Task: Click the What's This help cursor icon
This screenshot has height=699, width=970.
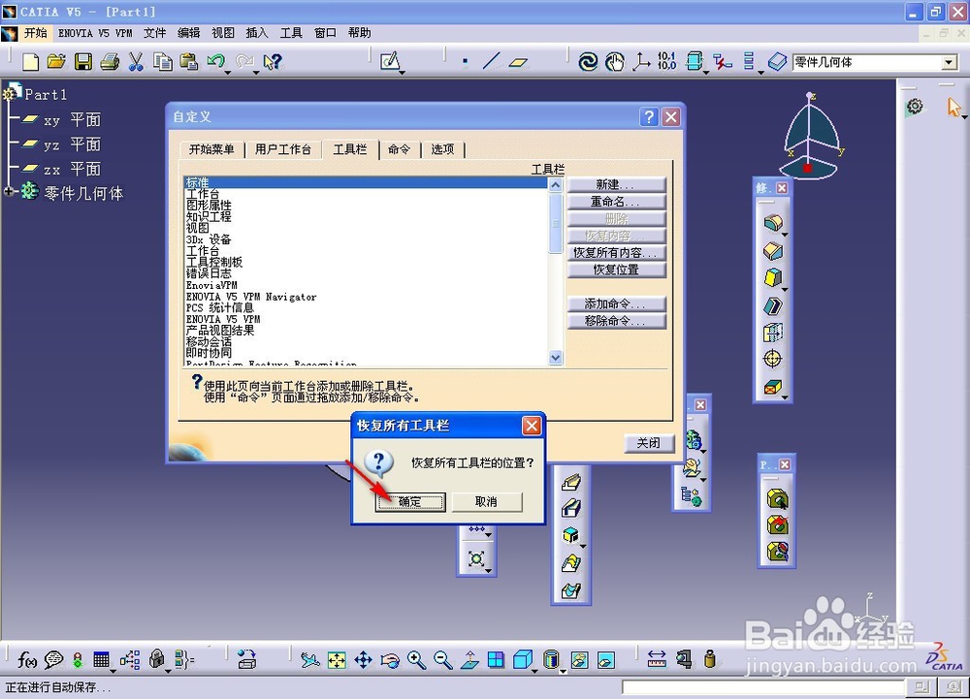Action: point(273,62)
